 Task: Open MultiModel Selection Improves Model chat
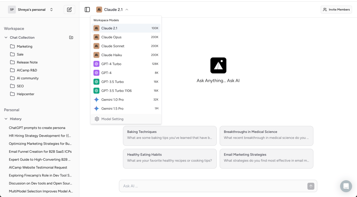[41, 191]
